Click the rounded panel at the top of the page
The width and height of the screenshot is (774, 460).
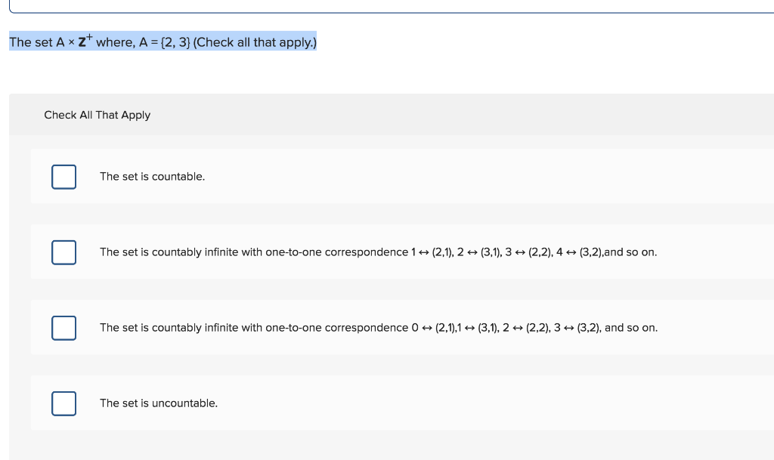378,6
